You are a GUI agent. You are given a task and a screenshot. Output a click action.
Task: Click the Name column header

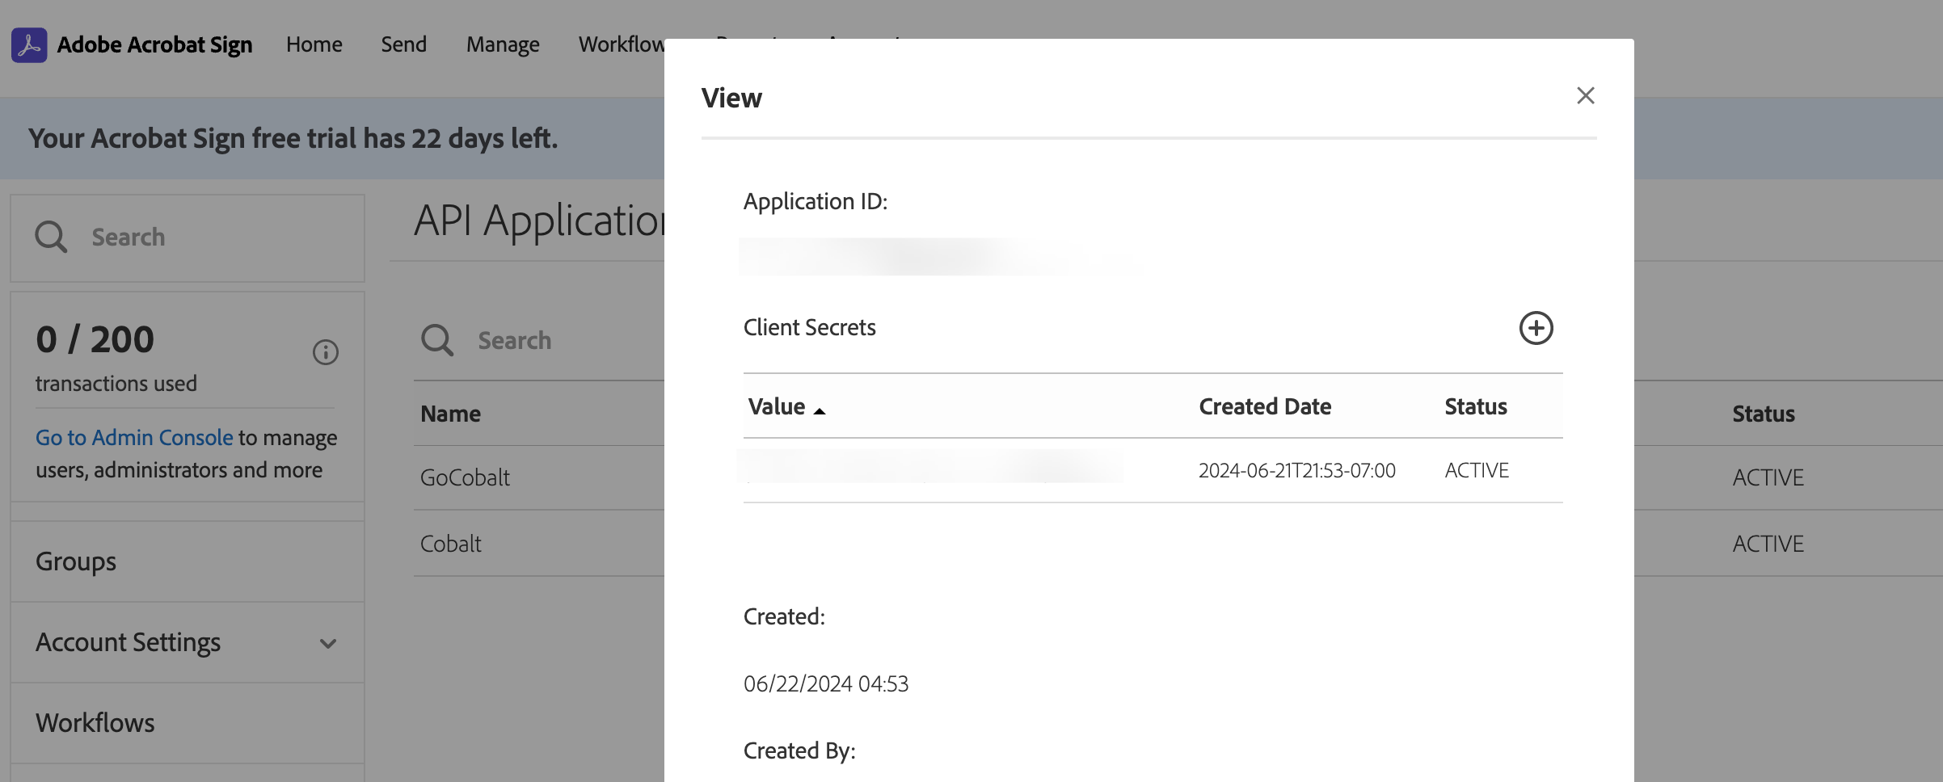click(x=451, y=414)
